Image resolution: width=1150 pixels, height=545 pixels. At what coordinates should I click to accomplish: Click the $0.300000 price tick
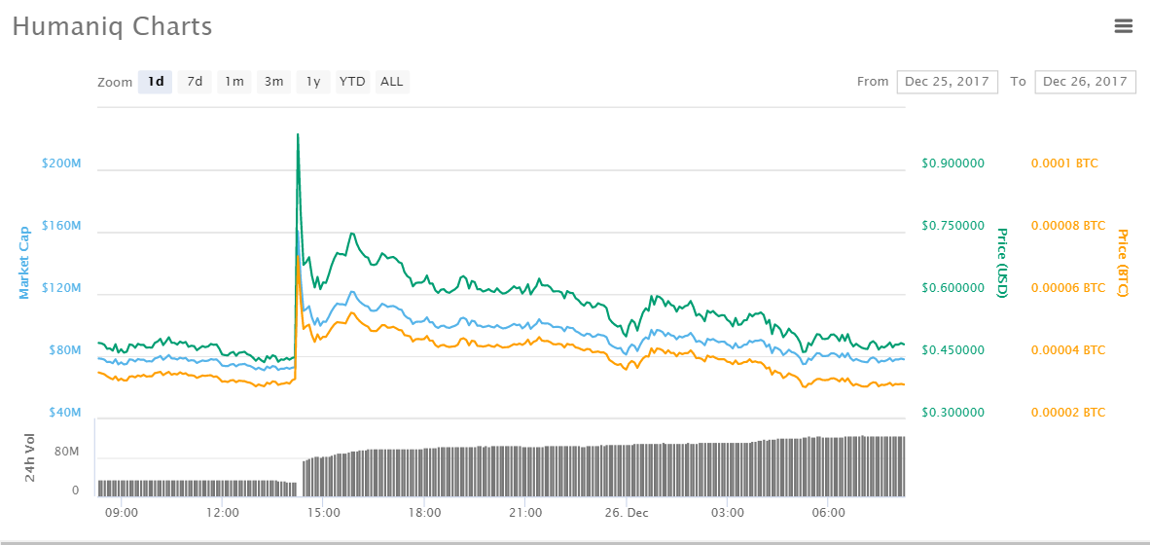pyautogui.click(x=952, y=413)
